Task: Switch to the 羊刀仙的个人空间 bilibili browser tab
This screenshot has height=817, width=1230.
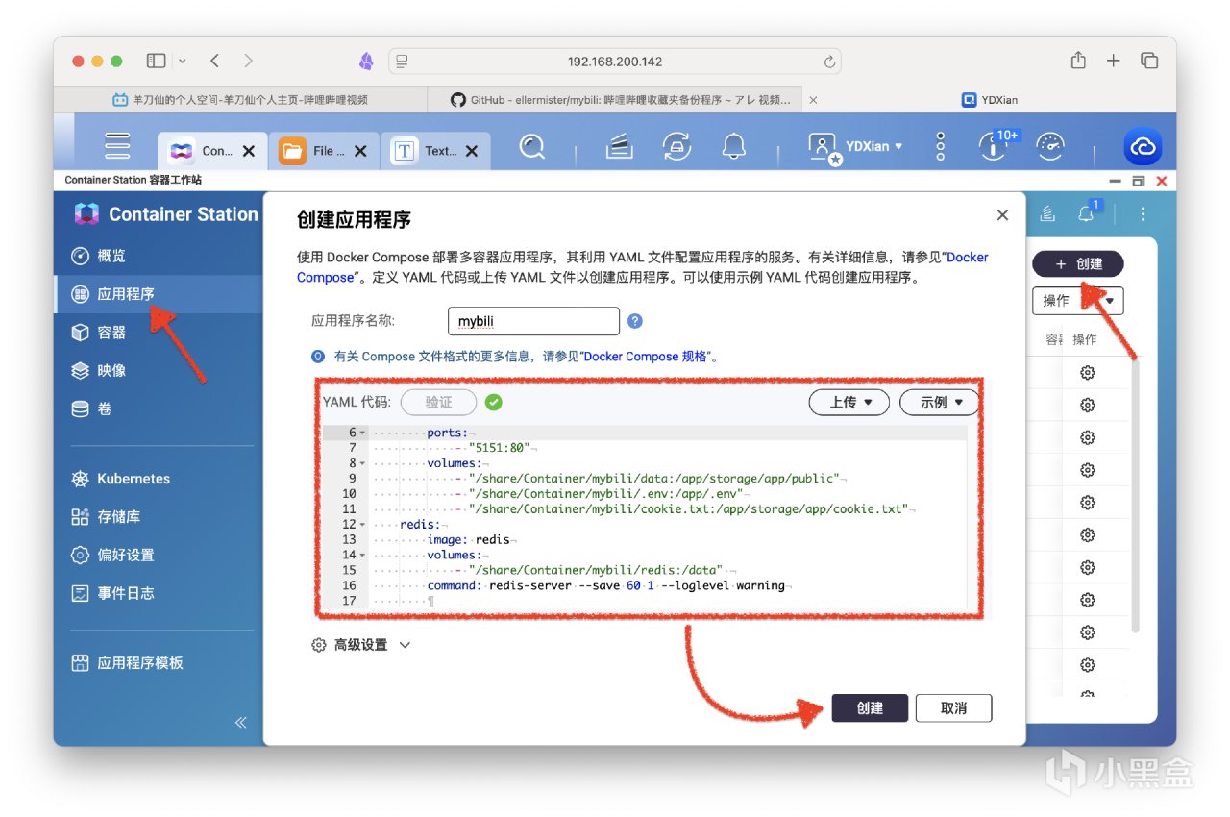Action: pyautogui.click(x=240, y=99)
